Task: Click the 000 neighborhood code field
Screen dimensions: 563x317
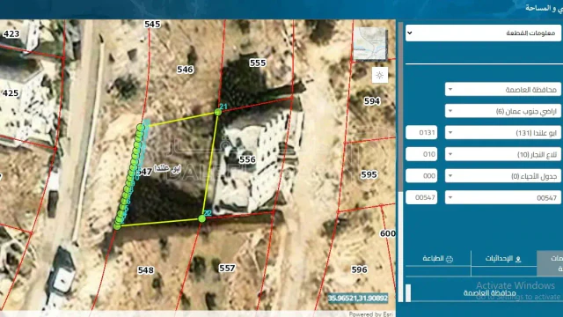Action: 421,175
